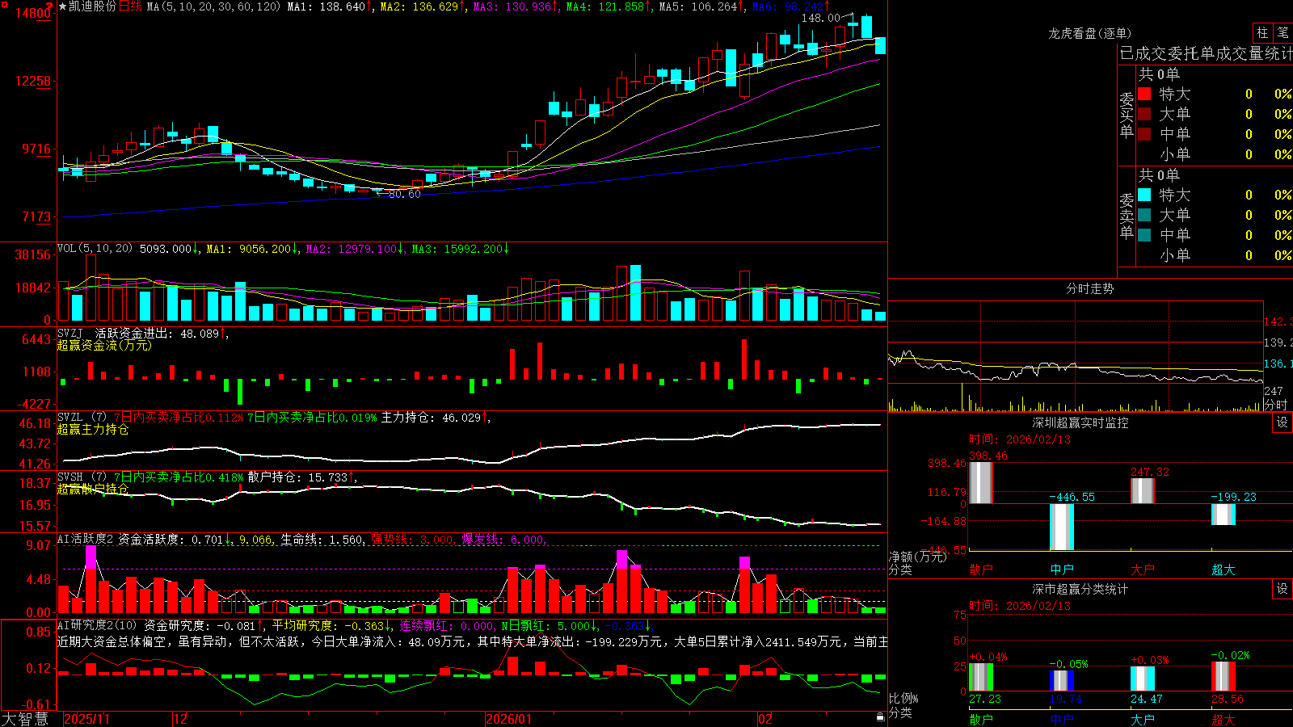Open 设 settings for 深圳超赢实时监控
This screenshot has height=727, width=1293.
click(x=1282, y=422)
